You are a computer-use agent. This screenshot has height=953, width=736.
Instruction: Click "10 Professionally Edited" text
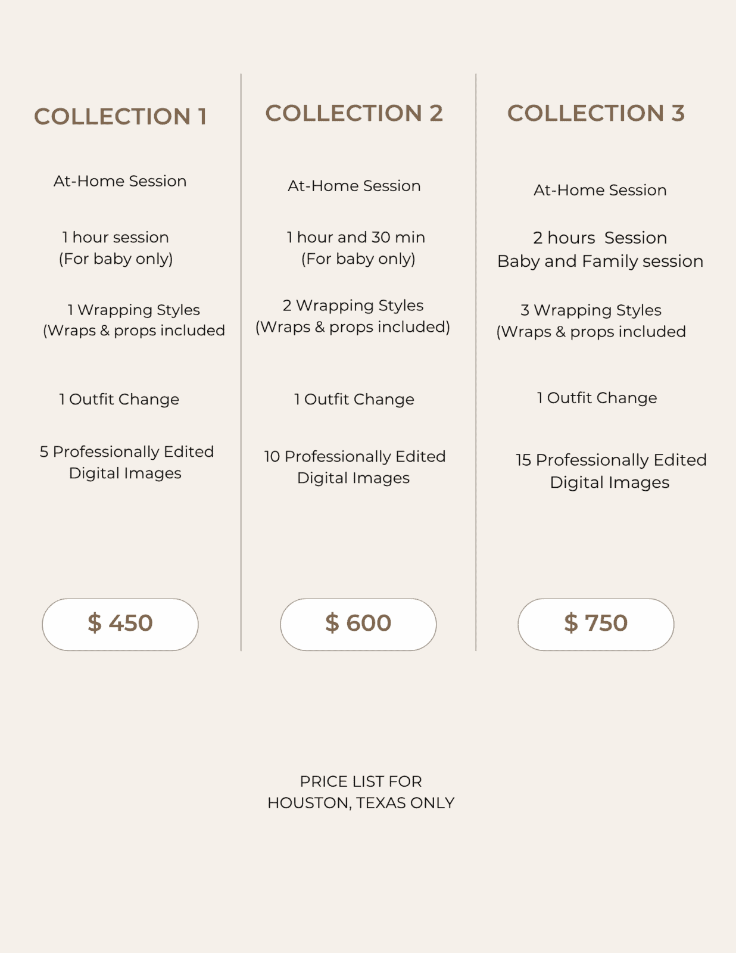[355, 456]
